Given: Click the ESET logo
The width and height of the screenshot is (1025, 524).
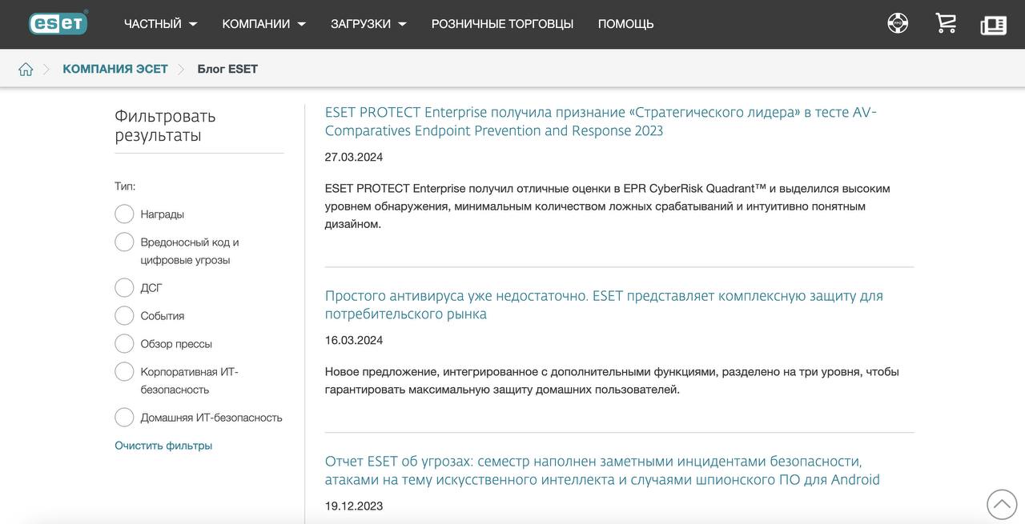Looking at the screenshot, I should [58, 22].
